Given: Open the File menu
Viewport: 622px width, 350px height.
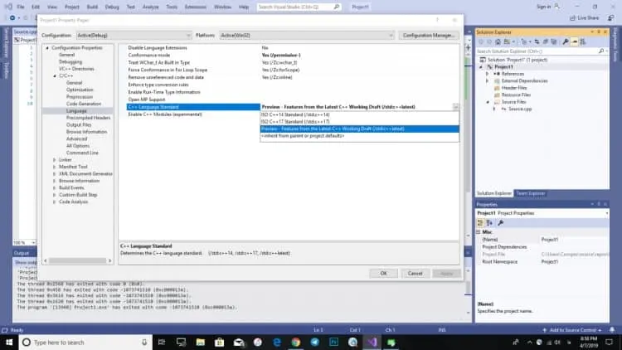Looking at the screenshot, I should pyautogui.click(x=21, y=7).
